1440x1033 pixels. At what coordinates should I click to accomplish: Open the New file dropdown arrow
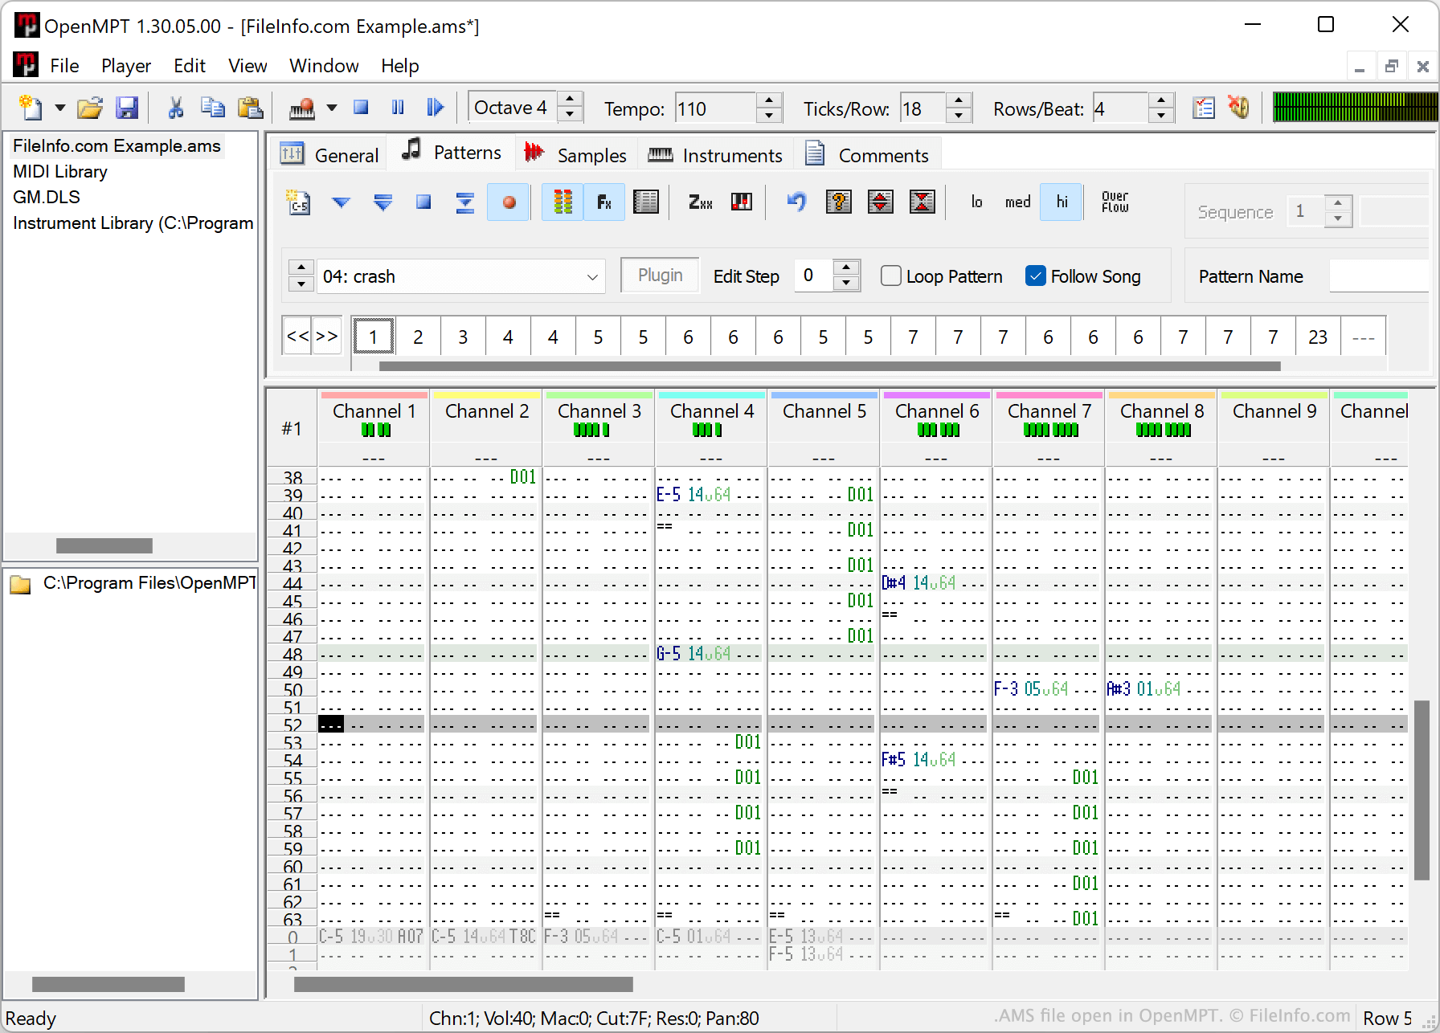coord(59,108)
